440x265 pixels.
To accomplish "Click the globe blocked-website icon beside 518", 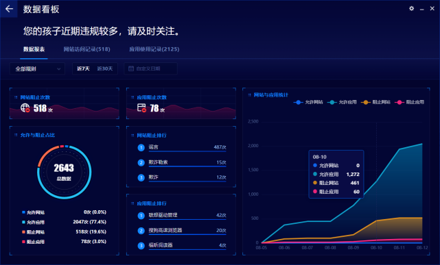I will point(25,108).
